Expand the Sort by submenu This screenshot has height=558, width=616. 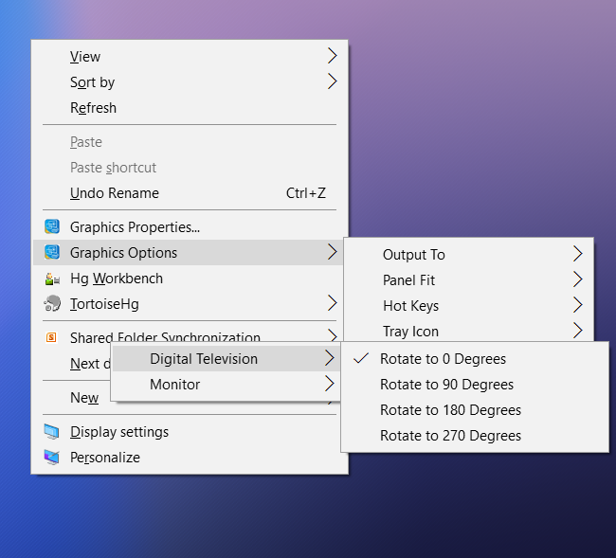332,81
